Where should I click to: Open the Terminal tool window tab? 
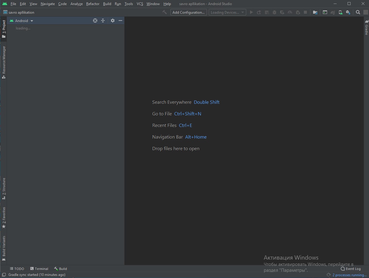39,269
